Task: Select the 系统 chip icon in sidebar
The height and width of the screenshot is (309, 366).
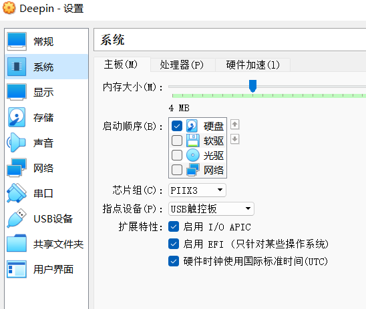Action: pos(16,67)
